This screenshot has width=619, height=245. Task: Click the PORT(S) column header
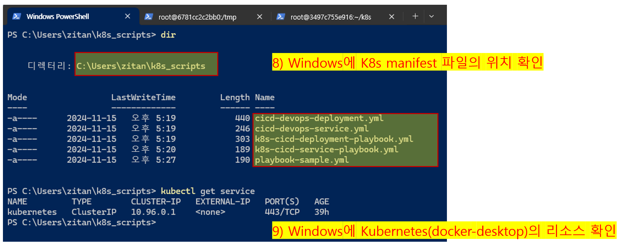[282, 201]
